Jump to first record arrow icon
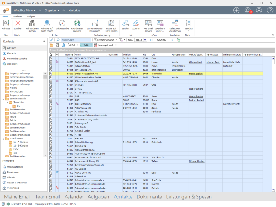276x207 pixels. (x=151, y=40)
